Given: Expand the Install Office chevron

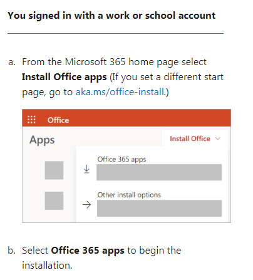Looking at the screenshot, I should click(x=218, y=138).
